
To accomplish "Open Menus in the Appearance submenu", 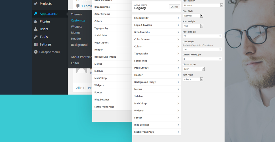I will pyautogui.click(x=76, y=33).
